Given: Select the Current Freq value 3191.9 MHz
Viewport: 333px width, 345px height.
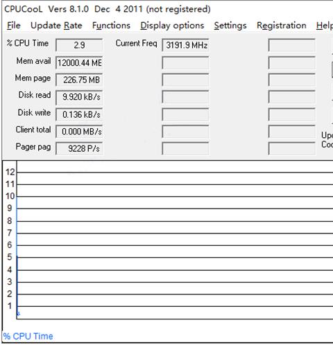Looking at the screenshot, I should click(x=185, y=45).
